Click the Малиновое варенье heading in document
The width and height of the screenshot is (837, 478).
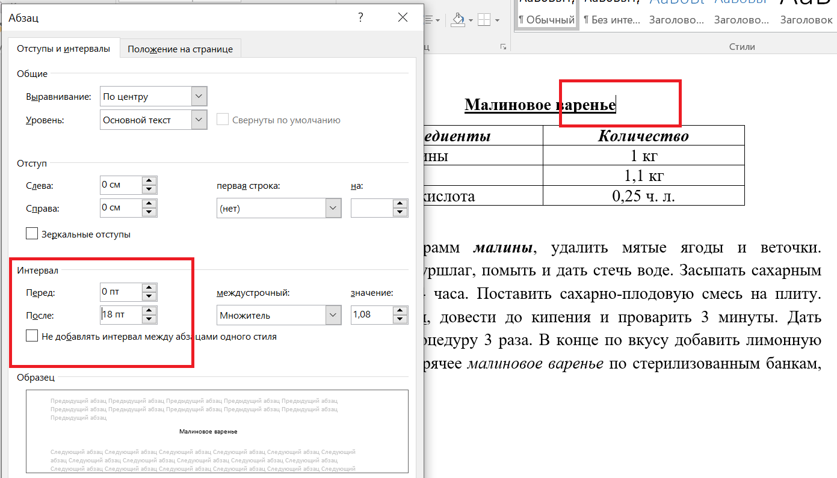pyautogui.click(x=540, y=105)
